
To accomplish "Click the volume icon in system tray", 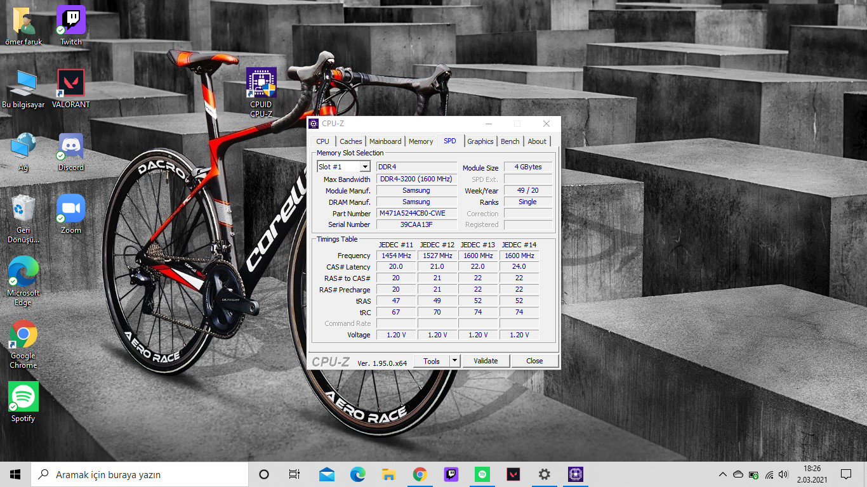I will coord(783,474).
